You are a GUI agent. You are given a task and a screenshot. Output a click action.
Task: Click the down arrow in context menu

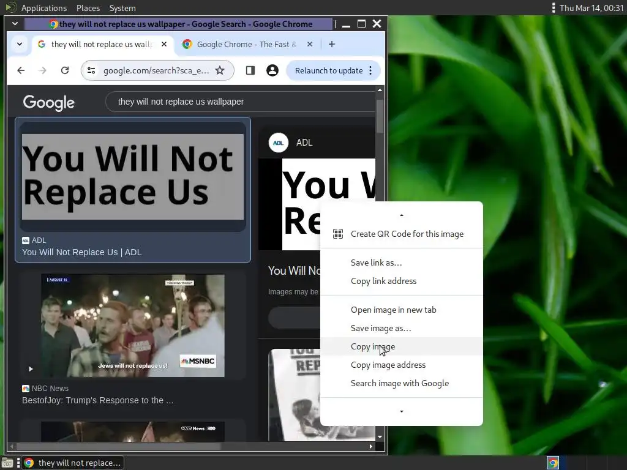402,411
